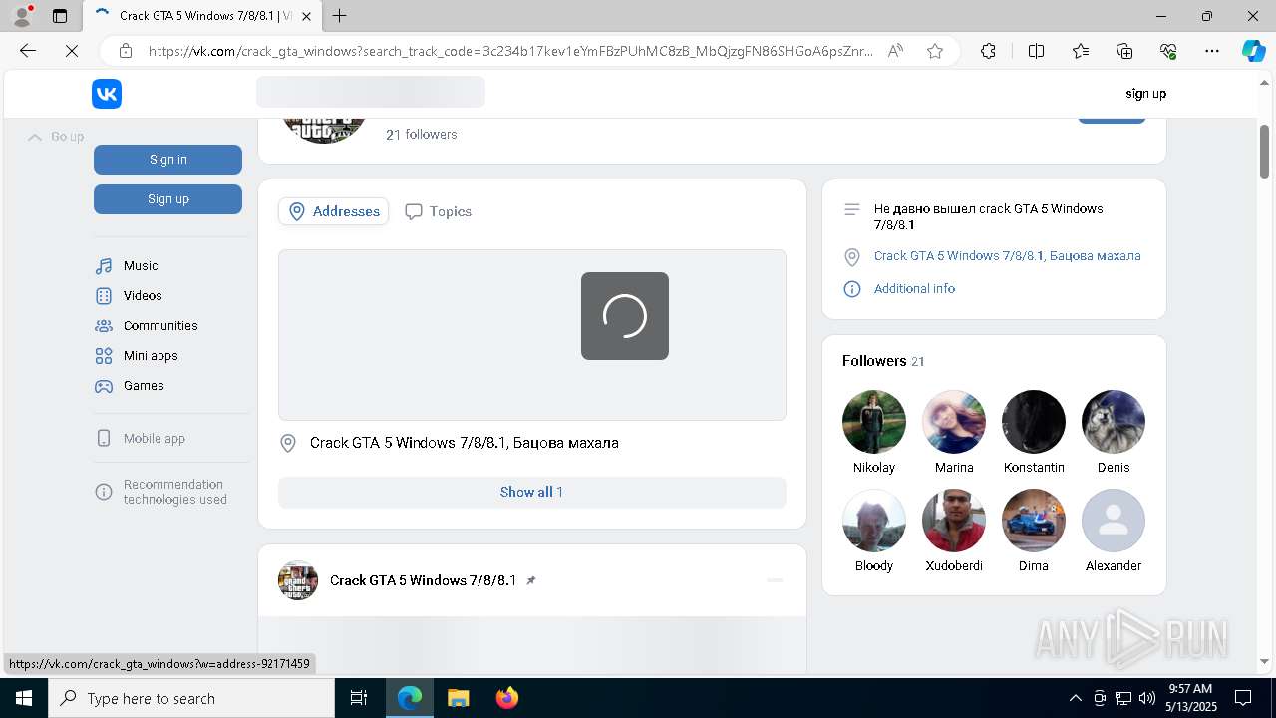
Task: Click the 21 followers count under header
Action: [x=422, y=135]
